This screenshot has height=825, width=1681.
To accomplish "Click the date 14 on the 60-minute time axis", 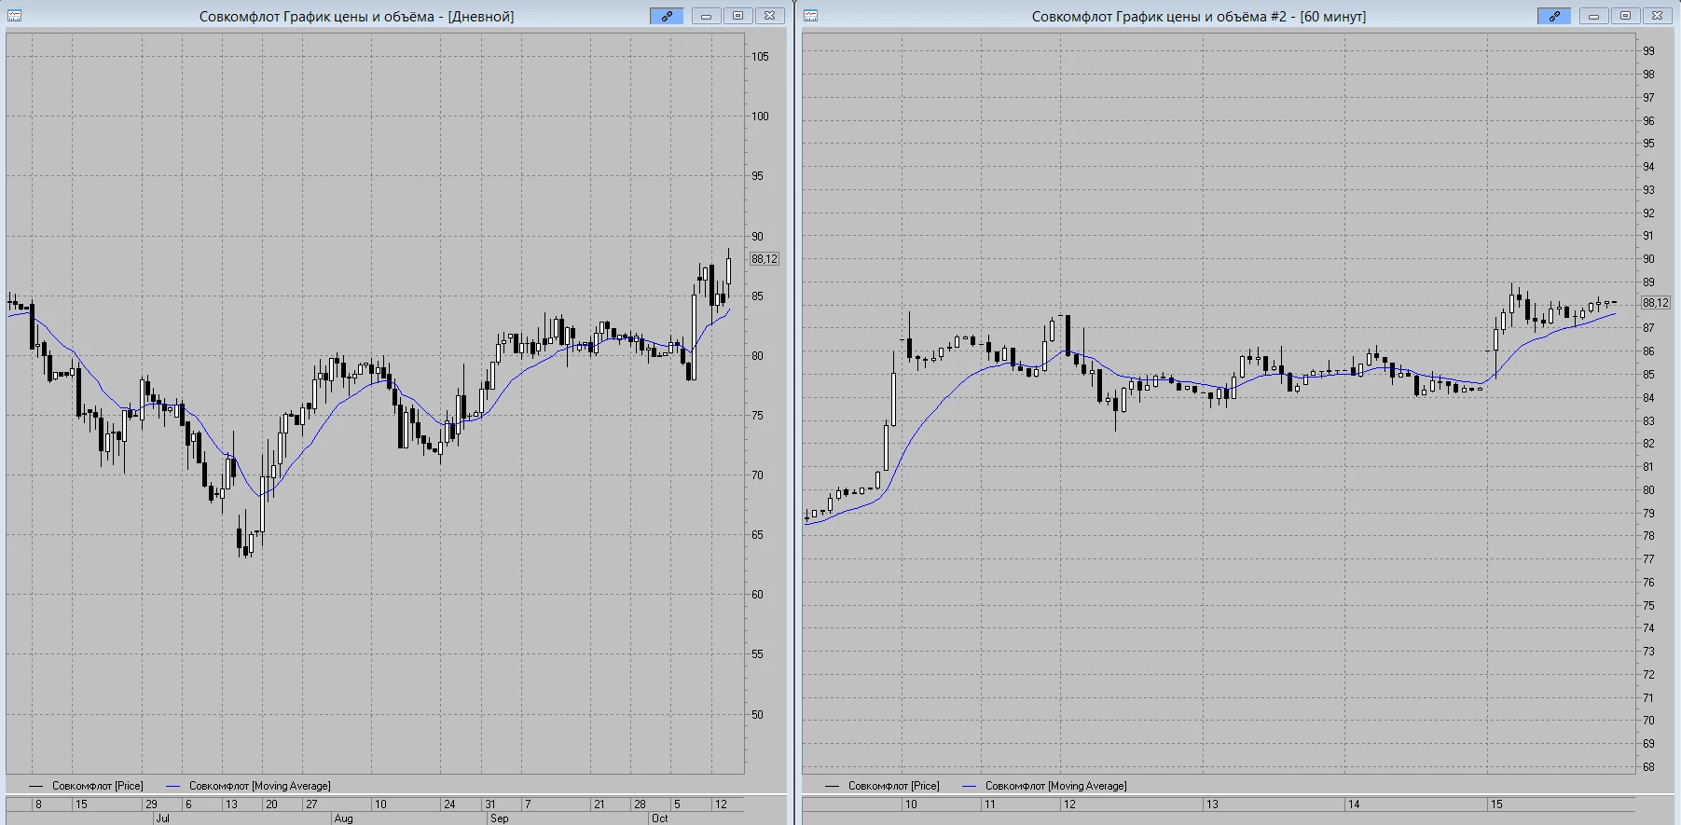I will [x=1354, y=804].
